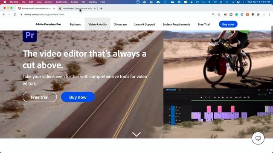Viewport: 273px width, 153px height.
Task: Click Adobe Premiere Pro nav title
Action: coord(48,24)
